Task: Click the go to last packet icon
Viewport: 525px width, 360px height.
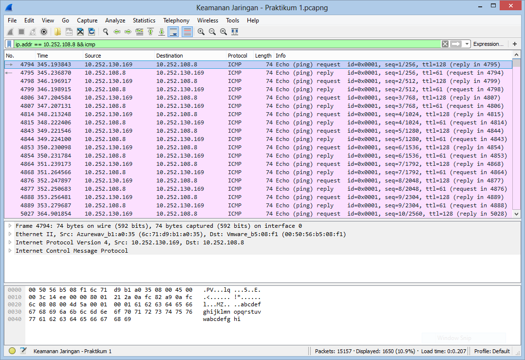Action: [162, 32]
